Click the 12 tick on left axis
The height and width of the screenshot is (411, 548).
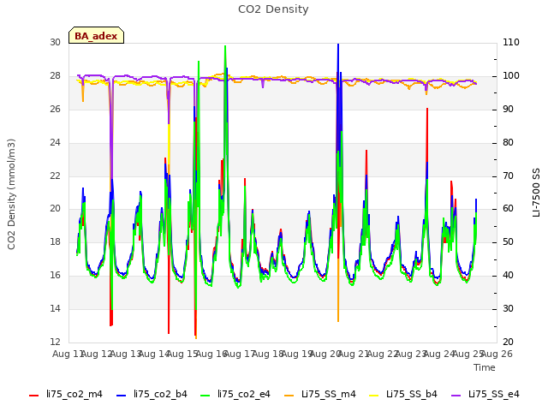pyautogui.click(x=55, y=342)
